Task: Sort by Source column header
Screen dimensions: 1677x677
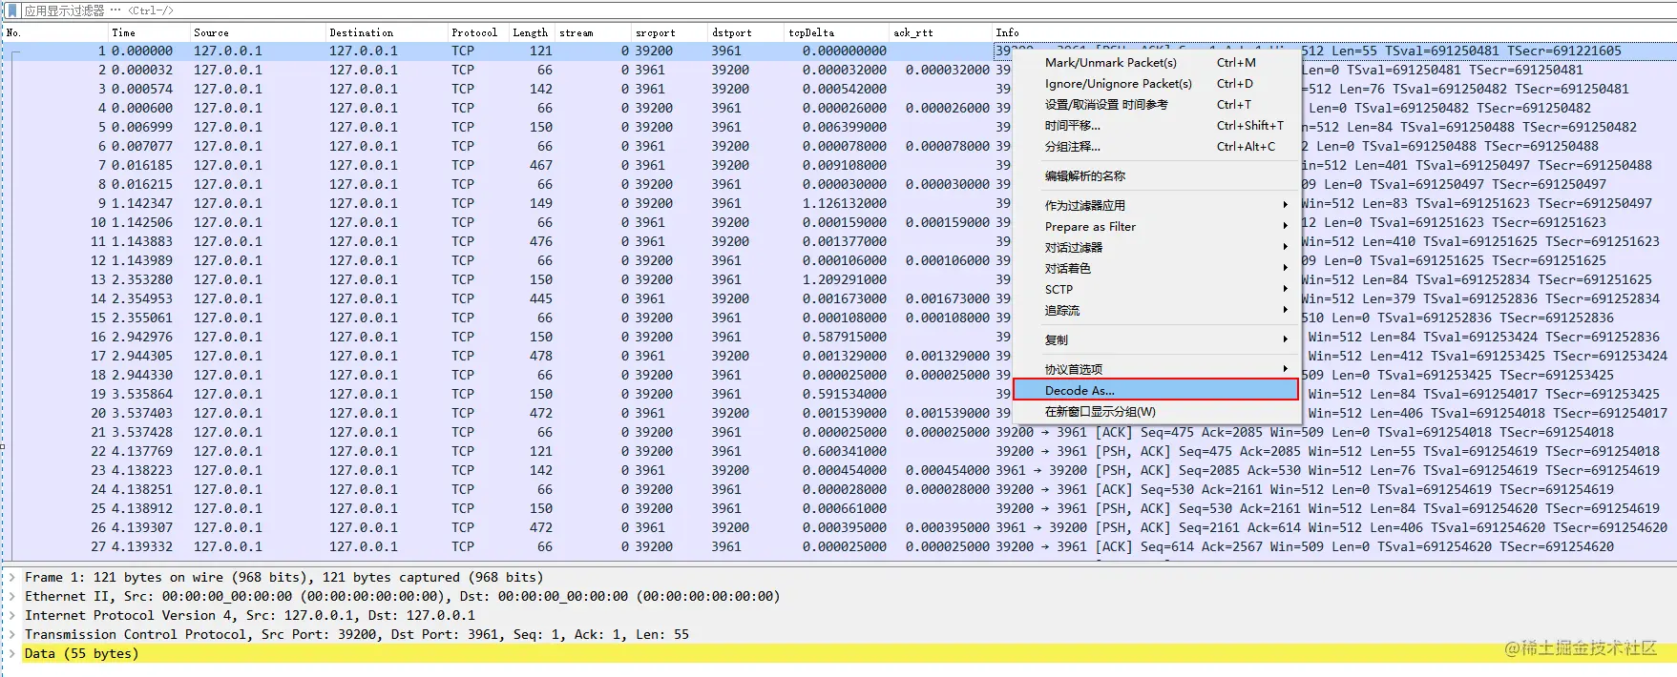Action: coord(258,32)
